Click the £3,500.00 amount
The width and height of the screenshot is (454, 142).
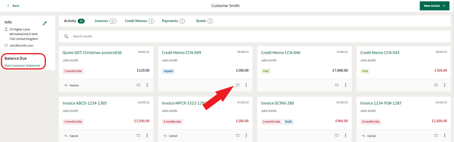(142, 121)
